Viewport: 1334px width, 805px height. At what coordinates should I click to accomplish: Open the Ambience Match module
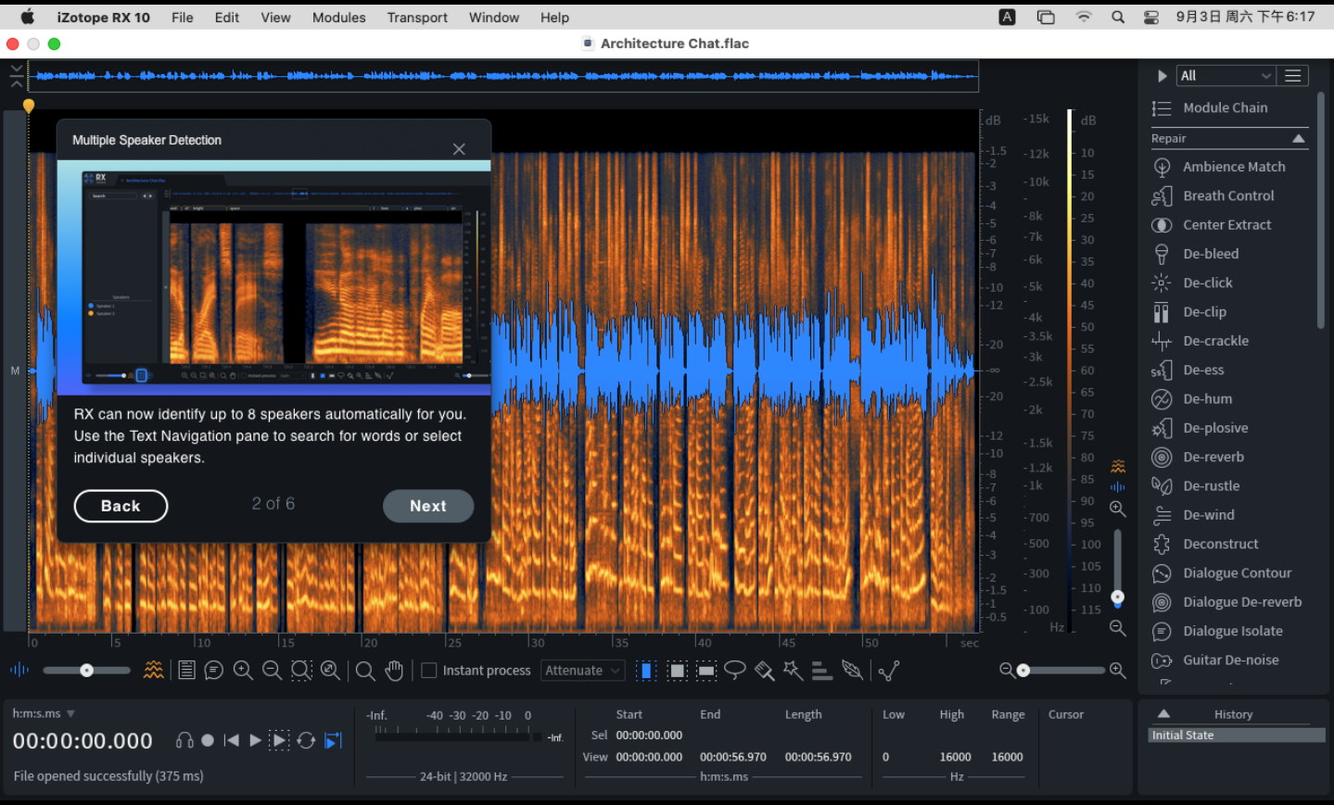(1229, 167)
